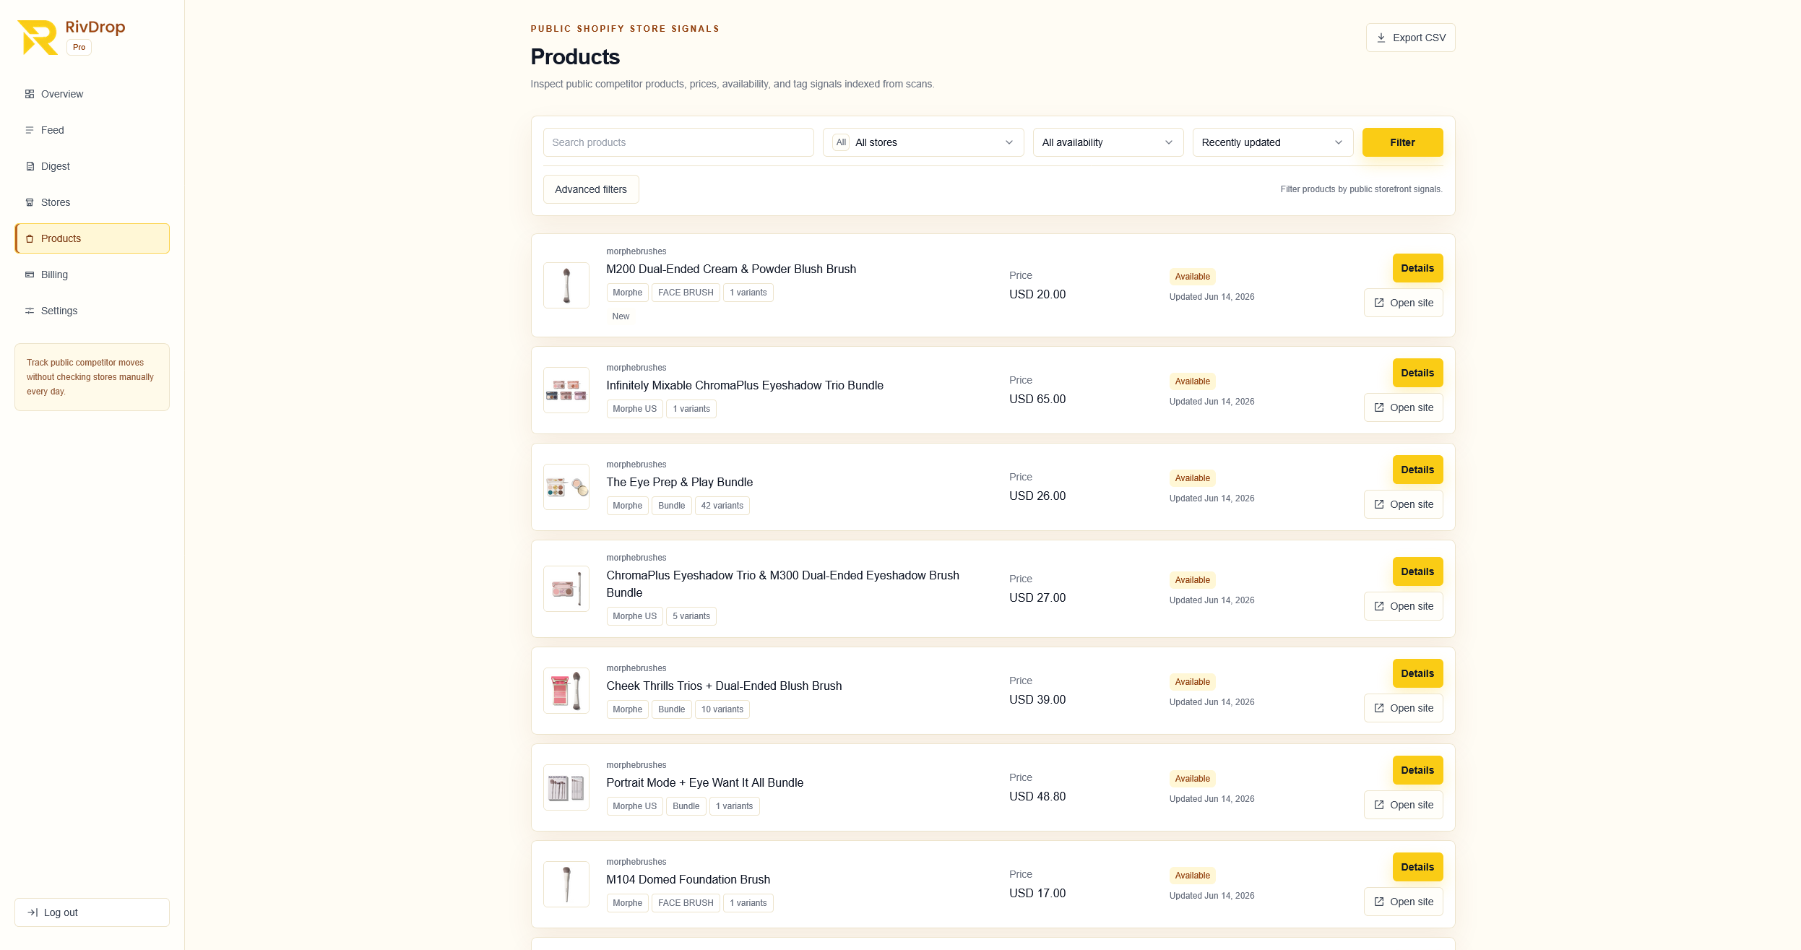Viewport: 1801px width, 950px height.
Task: Click the M200 Blush Brush product thumbnail
Action: 566,285
